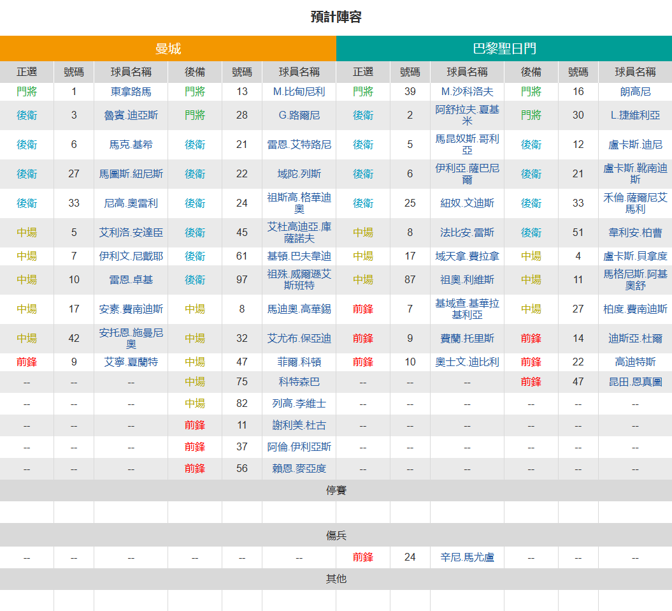Screen dimensions: 672x611
Task: Click the 曼城 team header
Action: [168, 48]
